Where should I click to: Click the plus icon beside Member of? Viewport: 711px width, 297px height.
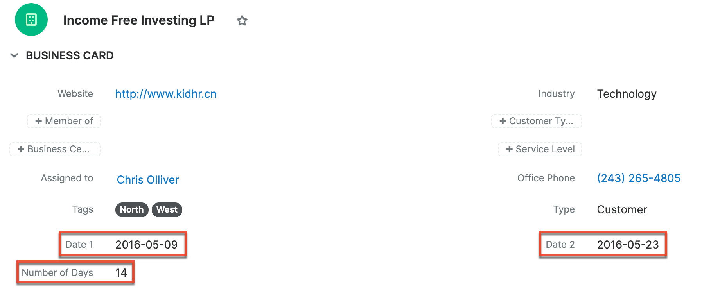click(x=38, y=121)
